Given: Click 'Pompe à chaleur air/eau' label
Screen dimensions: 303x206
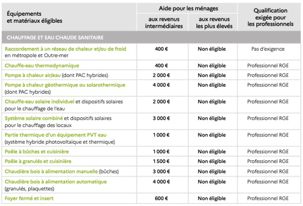Looking at the screenshot, I should point(33,75).
